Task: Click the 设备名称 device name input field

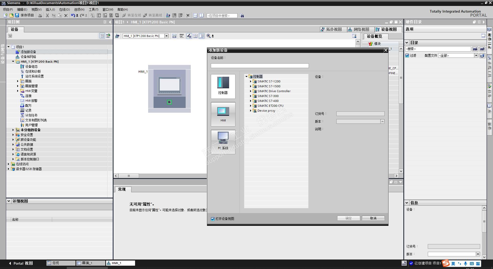Action: pyautogui.click(x=260, y=66)
